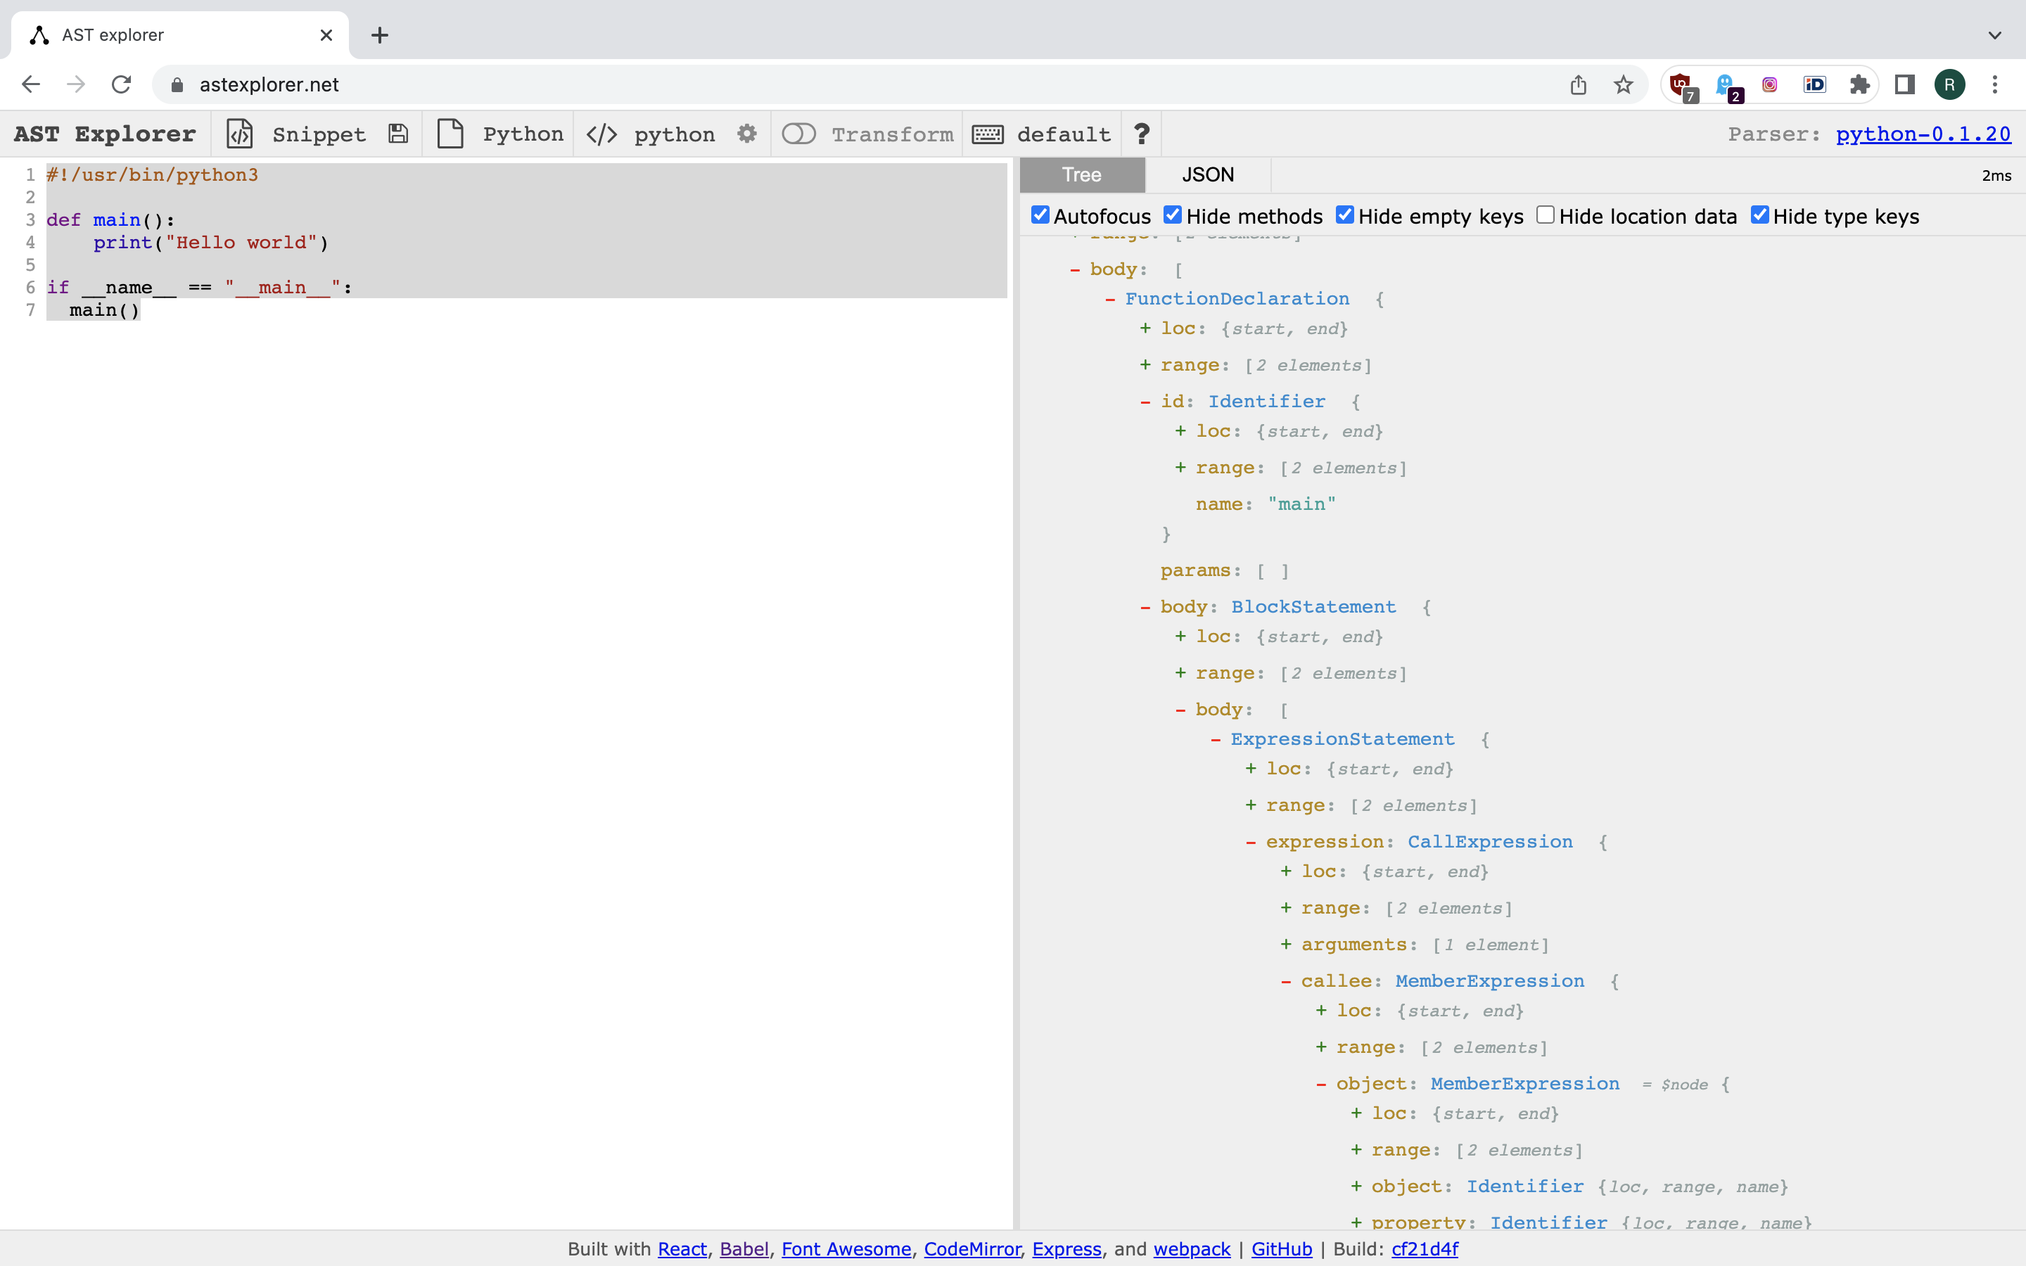This screenshot has height=1266, width=2026.
Task: Open the Babel link in footer
Action: 744,1248
